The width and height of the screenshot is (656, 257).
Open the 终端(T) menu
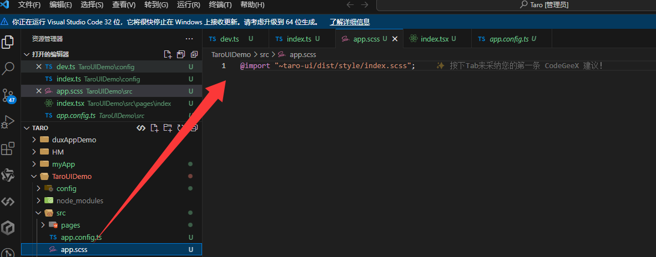coord(220,5)
